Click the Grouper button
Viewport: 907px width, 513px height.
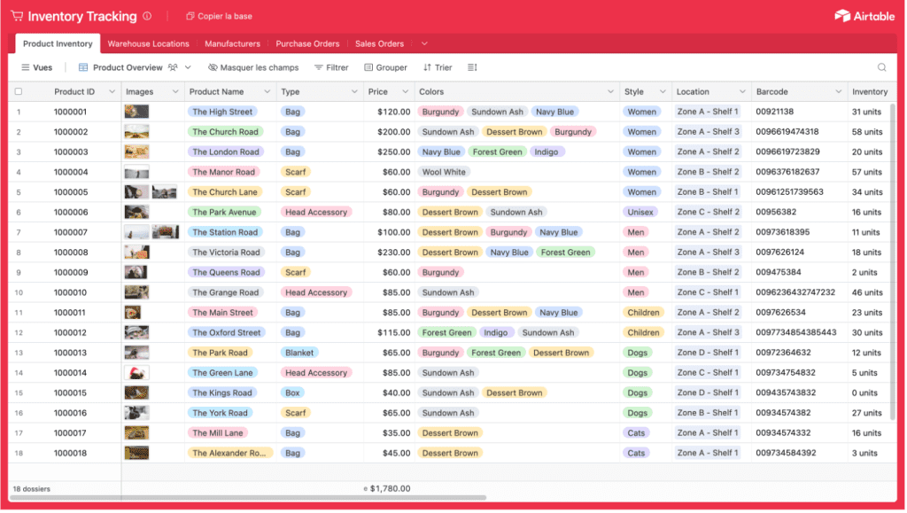click(385, 67)
